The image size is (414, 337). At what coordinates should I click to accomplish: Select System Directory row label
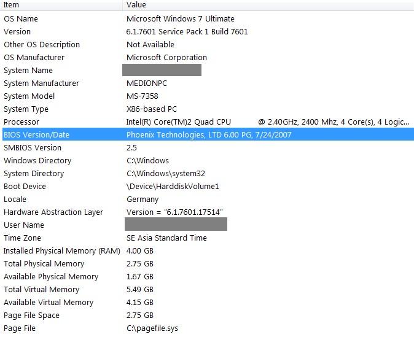[34, 174]
